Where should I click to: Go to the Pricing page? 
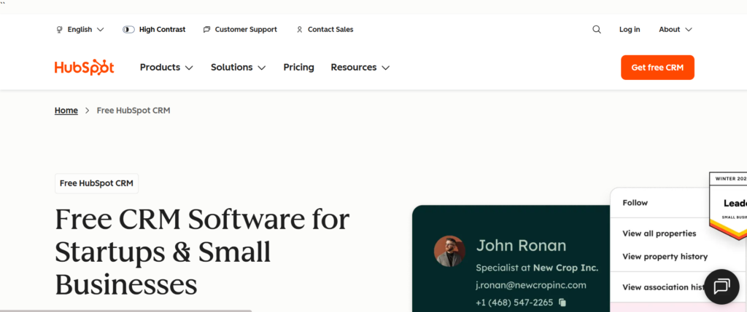(x=298, y=68)
